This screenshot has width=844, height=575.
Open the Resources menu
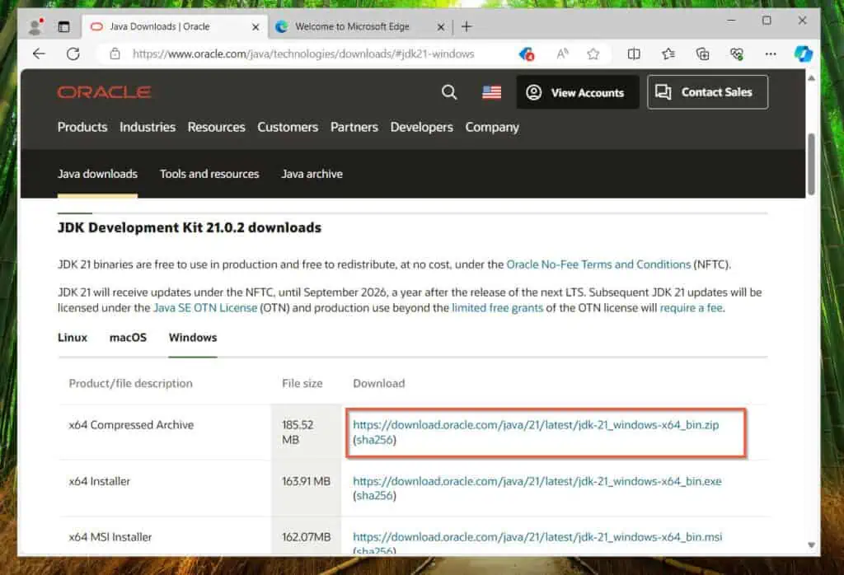point(217,128)
